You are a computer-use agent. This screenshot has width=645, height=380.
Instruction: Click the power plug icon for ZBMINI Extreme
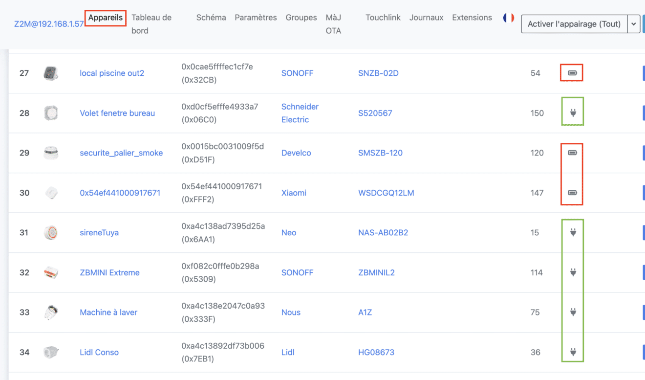[x=572, y=272]
